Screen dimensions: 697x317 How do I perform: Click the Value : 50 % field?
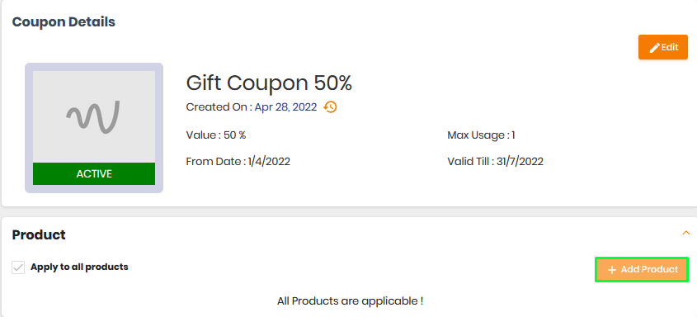pyautogui.click(x=216, y=135)
